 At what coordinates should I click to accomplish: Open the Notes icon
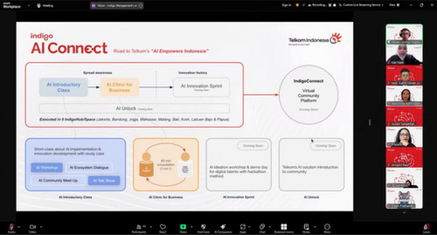306,227
